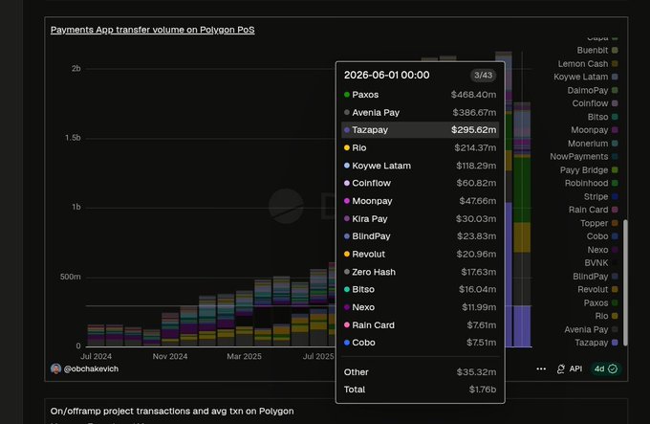Click the Payy Bridge legend color swatch
The height and width of the screenshot is (424, 650).
tap(615, 170)
